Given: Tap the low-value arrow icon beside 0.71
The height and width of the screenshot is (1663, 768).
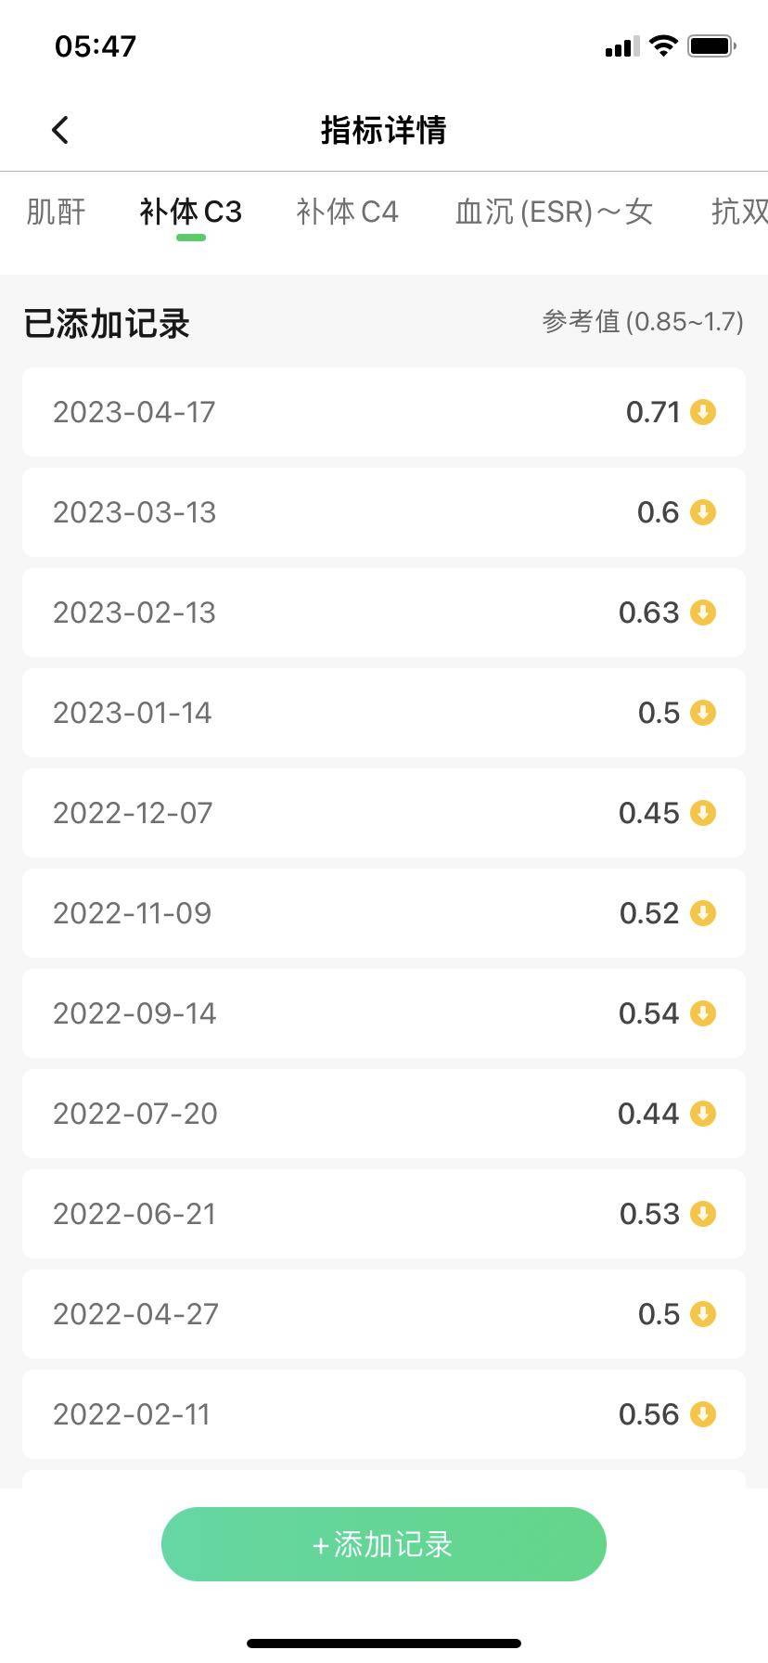Looking at the screenshot, I should (x=703, y=412).
